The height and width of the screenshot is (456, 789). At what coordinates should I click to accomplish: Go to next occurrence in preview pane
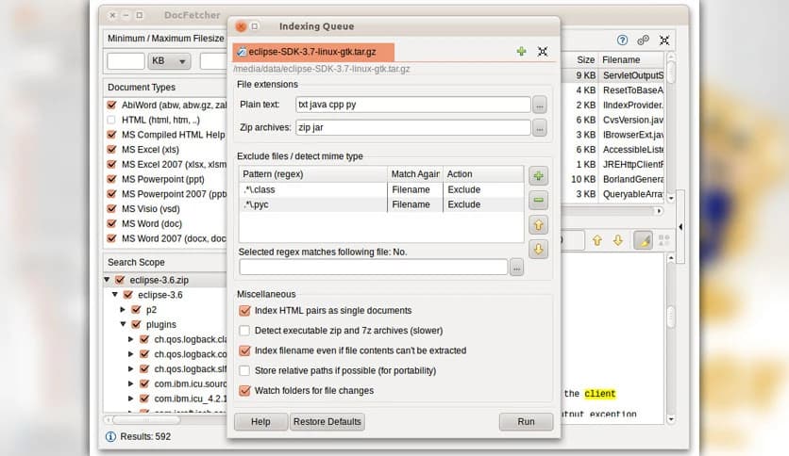[x=618, y=240]
